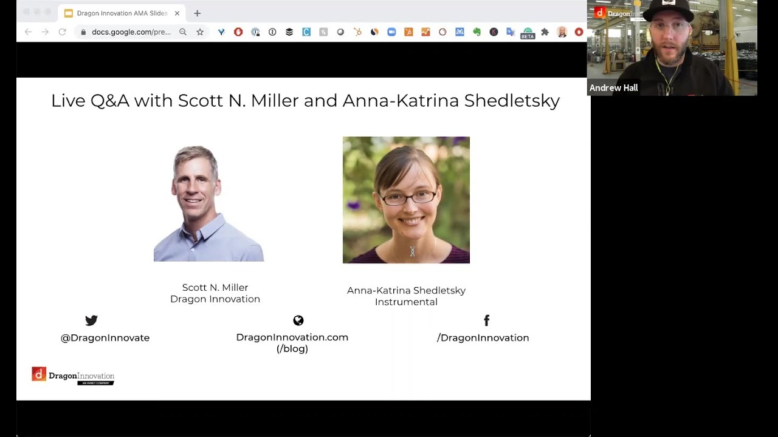
Task: Click the /DragonInnovation Facebook text
Action: [483, 338]
